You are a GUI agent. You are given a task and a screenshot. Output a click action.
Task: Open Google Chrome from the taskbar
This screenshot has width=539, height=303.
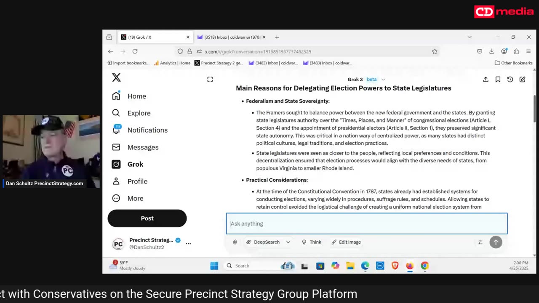pyautogui.click(x=425, y=266)
